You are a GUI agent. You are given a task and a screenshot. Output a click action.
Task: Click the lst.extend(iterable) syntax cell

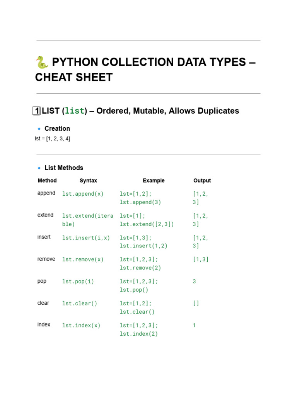tap(88, 220)
